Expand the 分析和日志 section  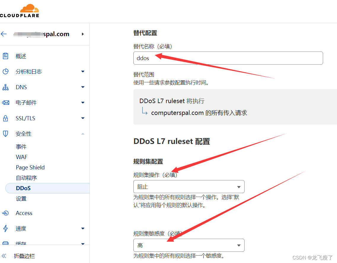(x=83, y=71)
